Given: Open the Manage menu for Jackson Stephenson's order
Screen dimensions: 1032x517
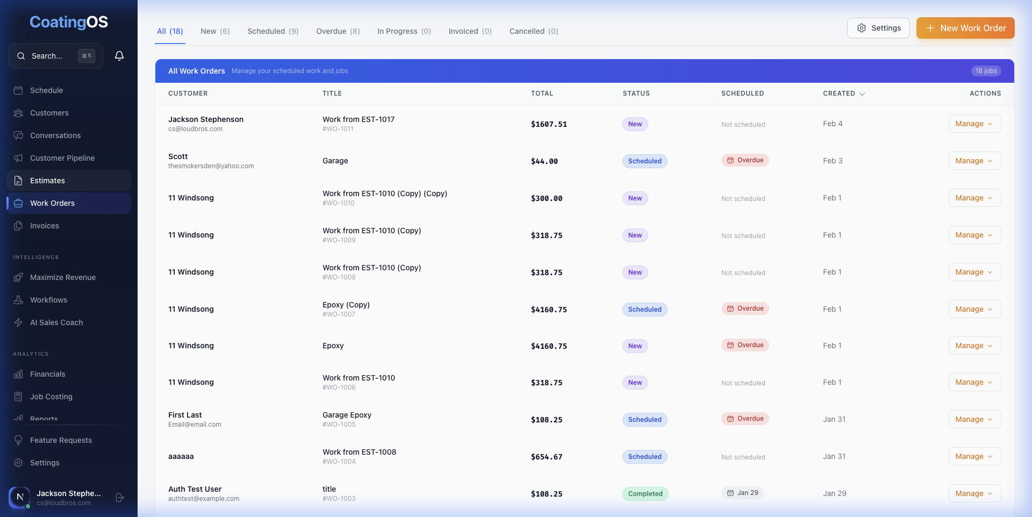Looking at the screenshot, I should 974,124.
